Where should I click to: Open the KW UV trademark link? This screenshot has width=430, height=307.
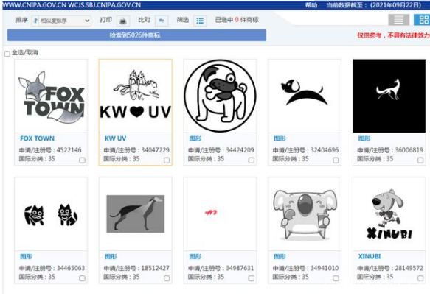click(x=116, y=138)
